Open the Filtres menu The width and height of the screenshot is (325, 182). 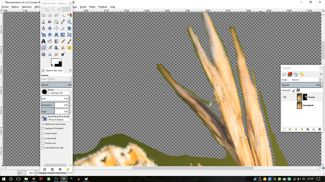point(92,7)
